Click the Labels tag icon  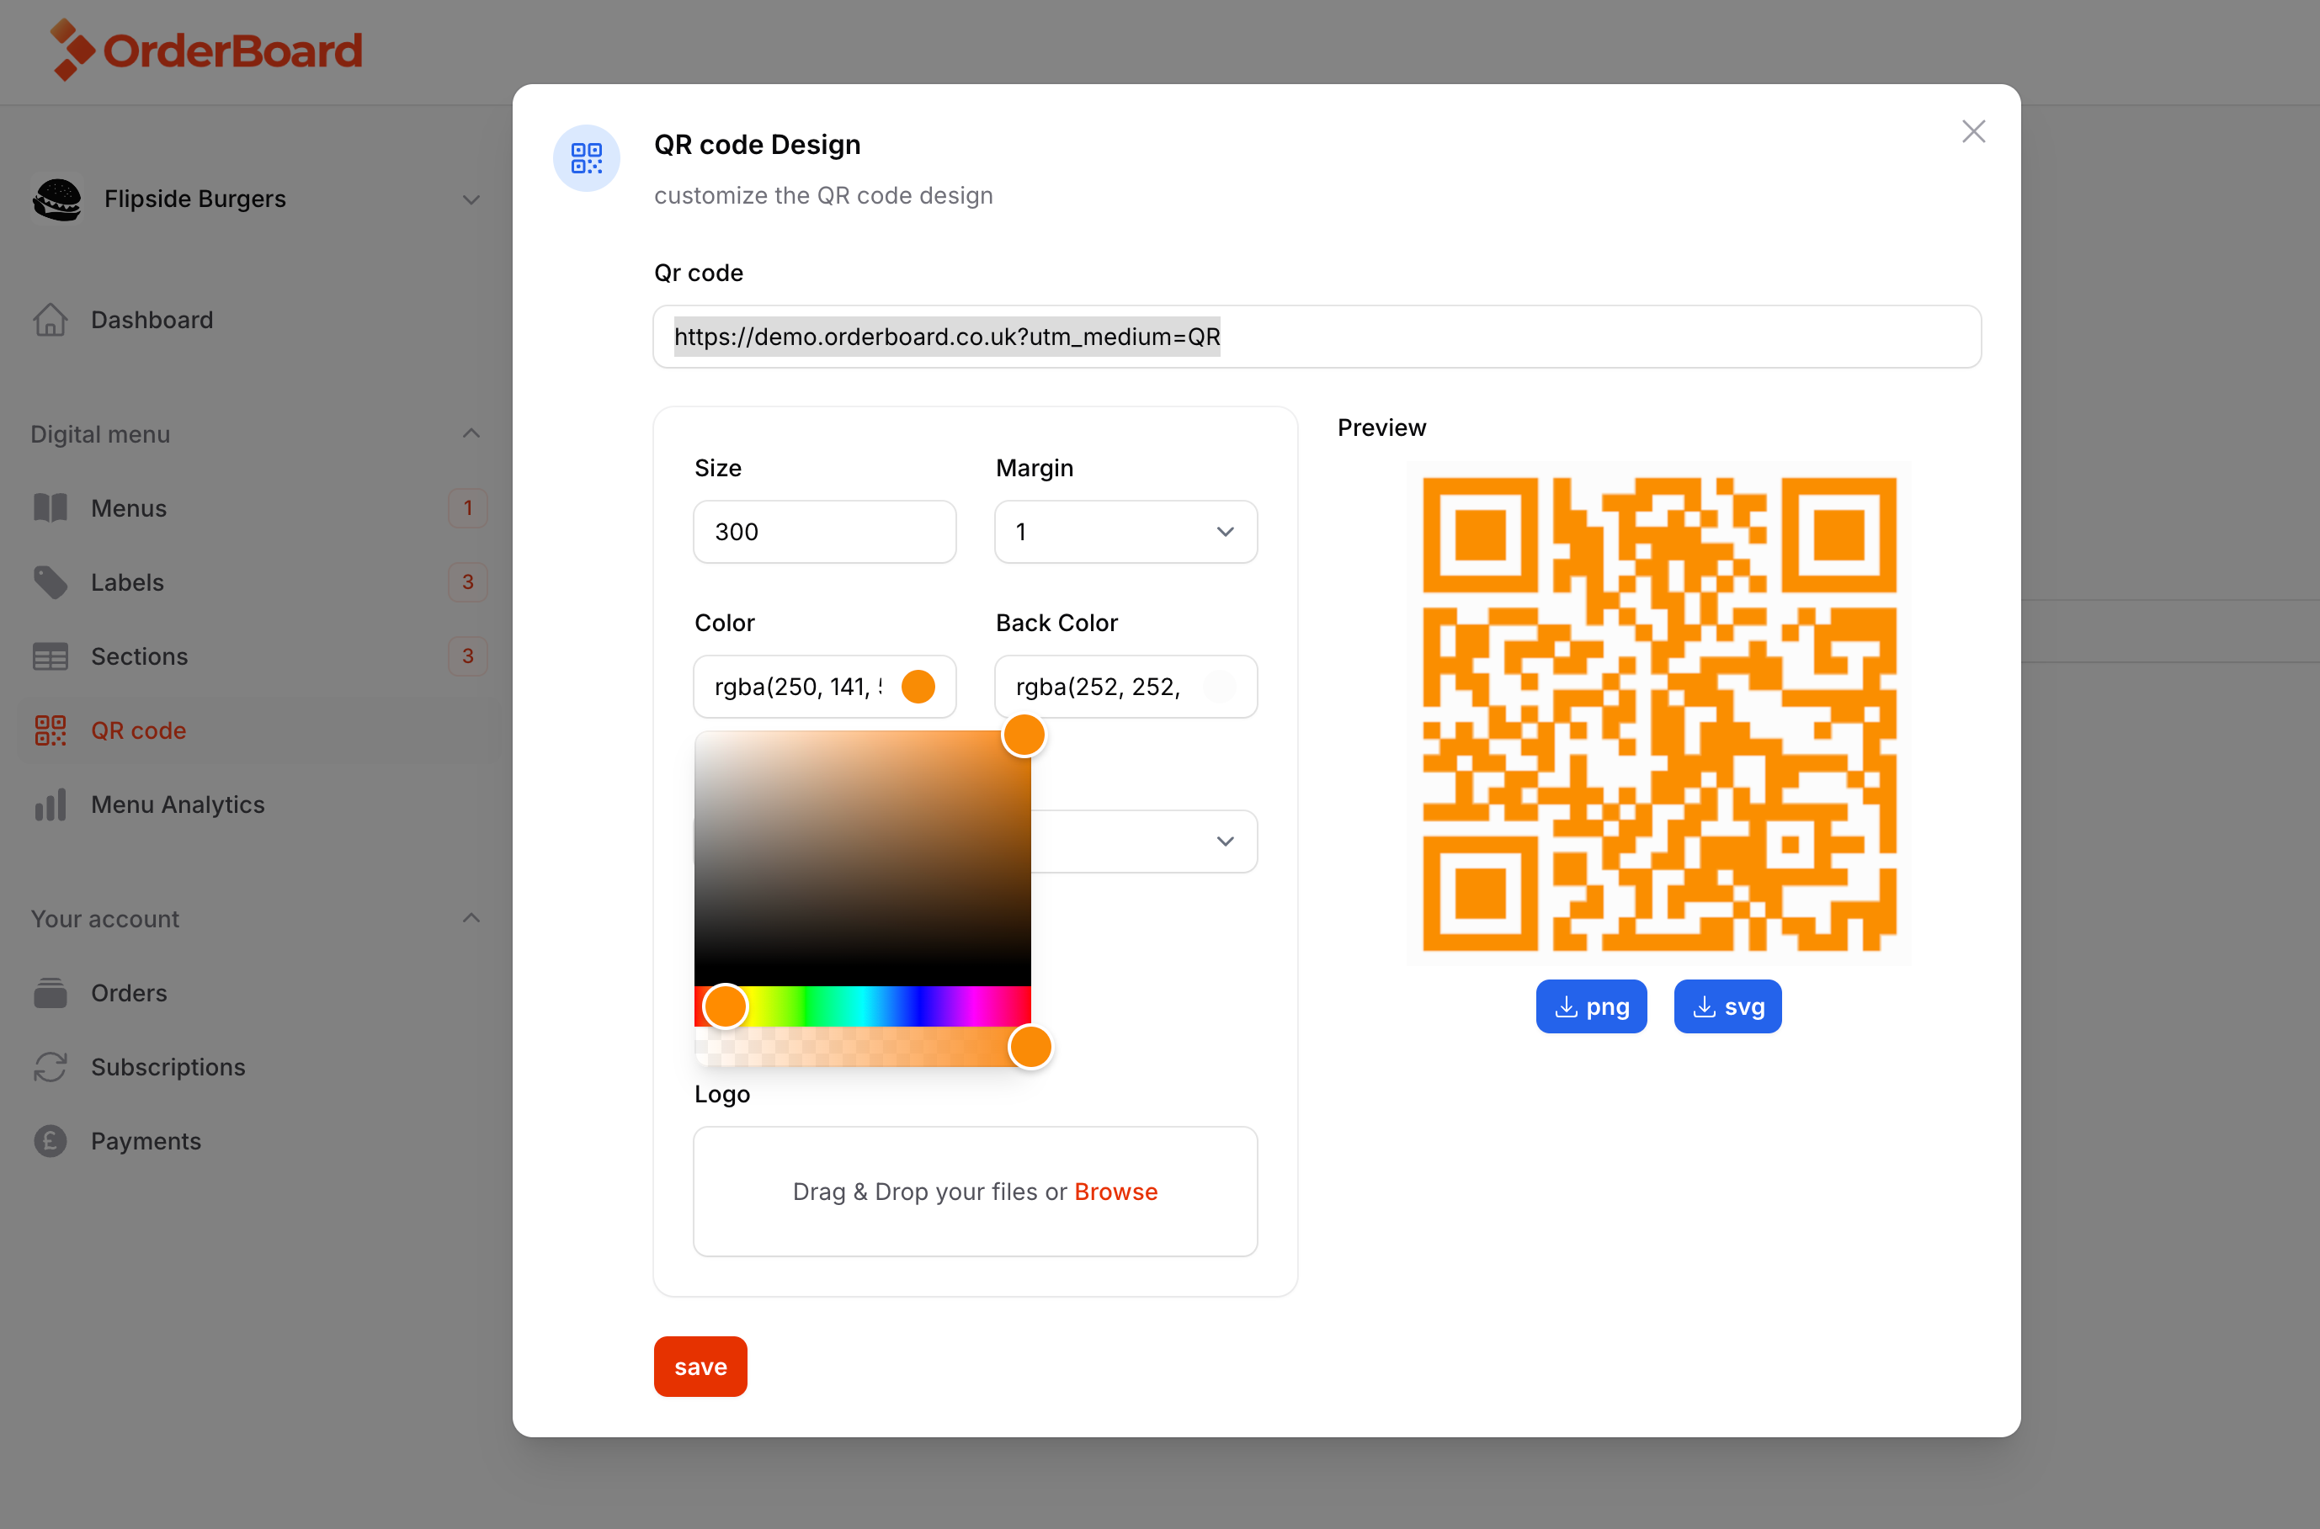[50, 582]
